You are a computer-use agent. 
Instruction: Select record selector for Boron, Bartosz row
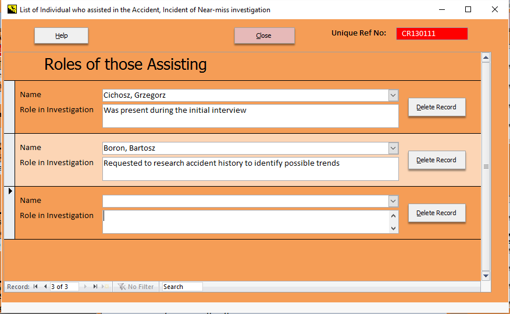(9, 160)
